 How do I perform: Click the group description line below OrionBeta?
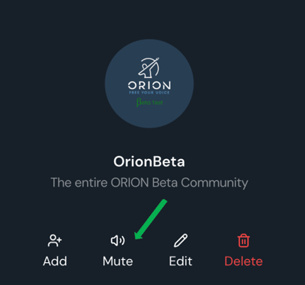click(x=149, y=183)
